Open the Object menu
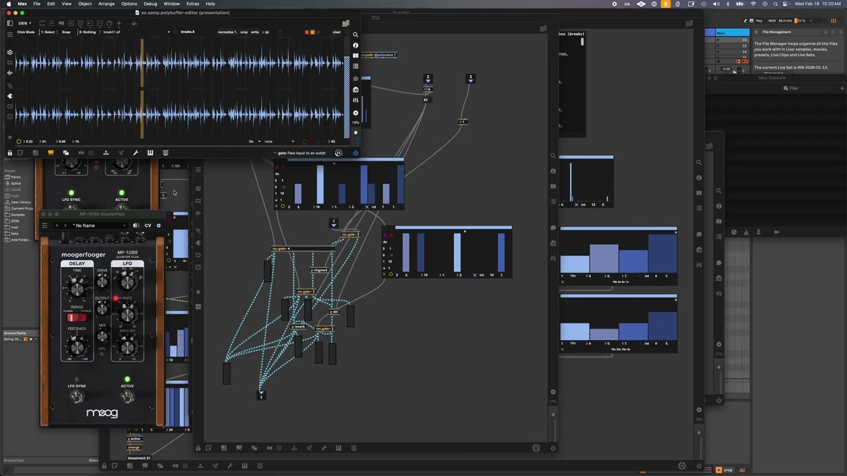 [x=85, y=4]
